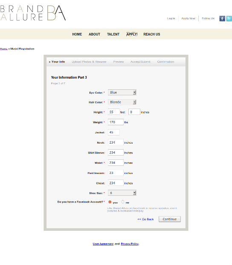Screen dimensions: 232x265
Task: Switch to Upload Photos & Resume step
Action: (x=89, y=62)
